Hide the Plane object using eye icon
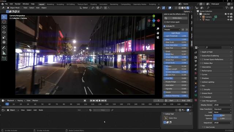The image size is (234, 132). (228, 20)
